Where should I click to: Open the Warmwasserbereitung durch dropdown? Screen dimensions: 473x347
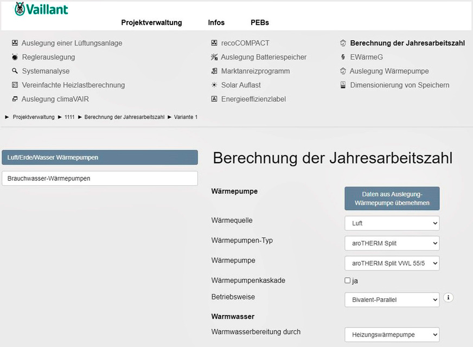(392, 335)
